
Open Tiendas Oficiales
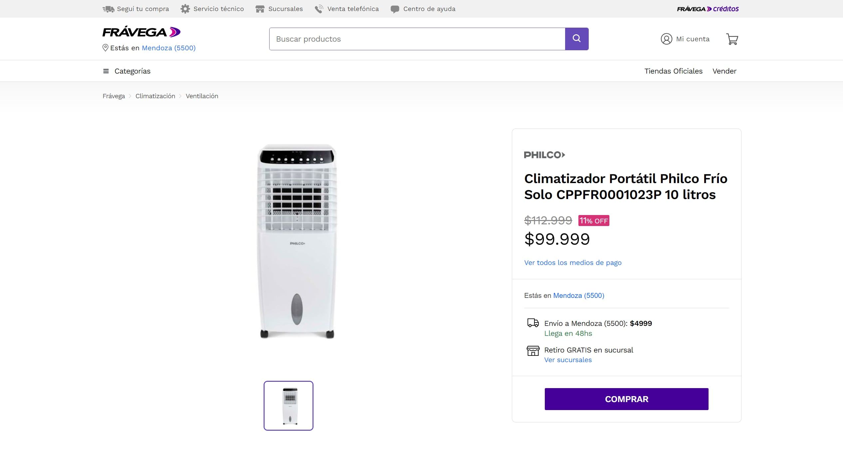click(x=673, y=71)
